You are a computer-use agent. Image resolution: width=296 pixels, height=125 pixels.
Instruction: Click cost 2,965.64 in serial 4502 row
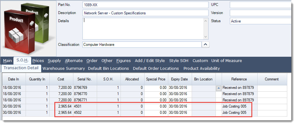[x=61, y=113]
